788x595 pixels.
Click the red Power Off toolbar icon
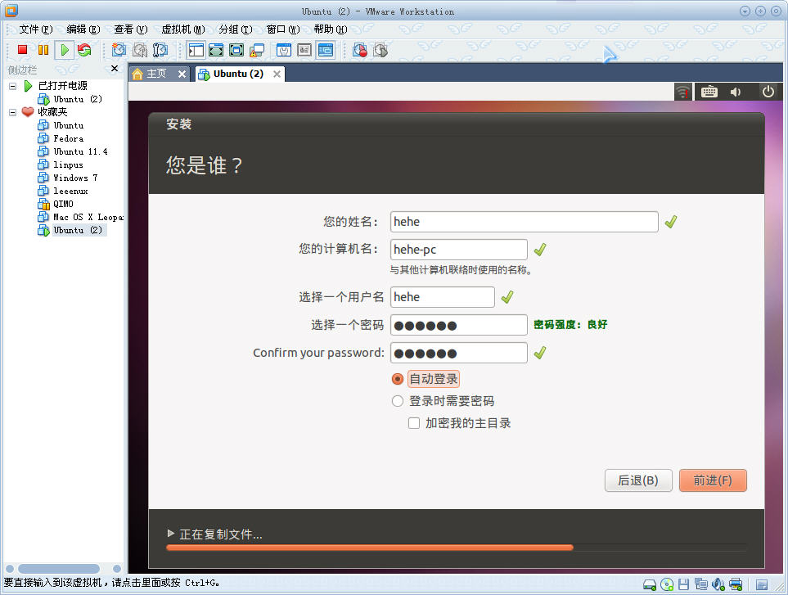[x=22, y=50]
